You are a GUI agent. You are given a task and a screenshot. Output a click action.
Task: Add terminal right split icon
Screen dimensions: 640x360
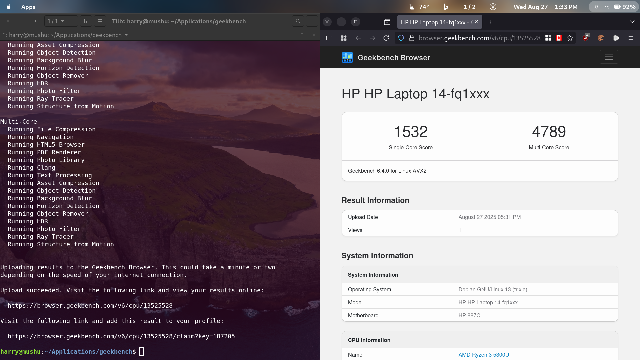[x=86, y=21]
